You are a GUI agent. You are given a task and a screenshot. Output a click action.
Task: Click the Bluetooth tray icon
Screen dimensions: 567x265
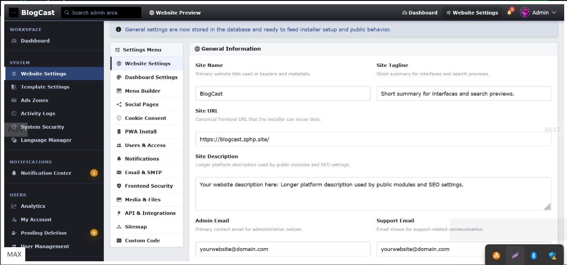tap(533, 256)
